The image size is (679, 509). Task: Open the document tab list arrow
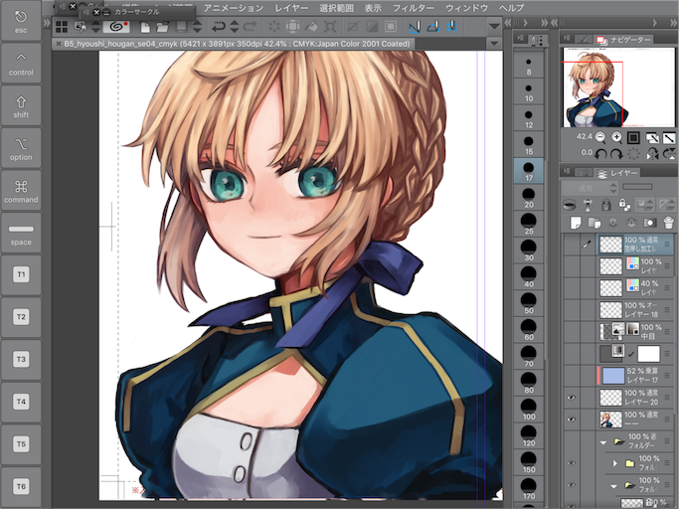(494, 44)
